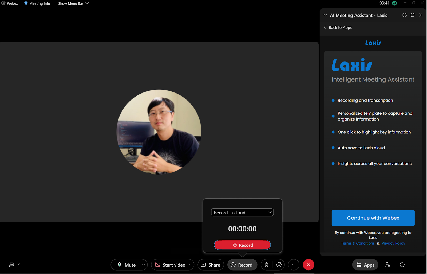Toggle Start video camera button
Image resolution: width=427 pixels, height=274 pixels.
pos(170,265)
